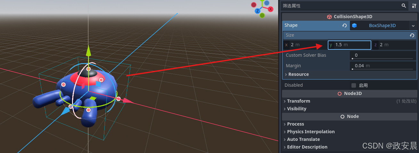Grab the red X-axis move arrow
The height and width of the screenshot is (153, 419).
(x=127, y=101)
